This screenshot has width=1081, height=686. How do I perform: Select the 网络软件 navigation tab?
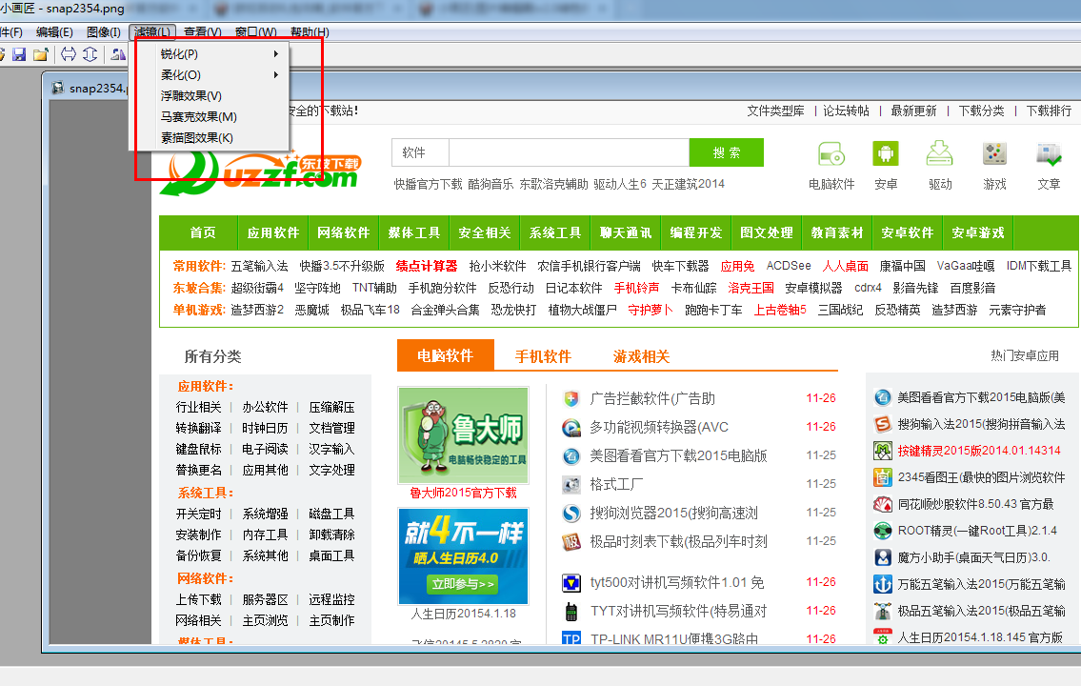[x=343, y=233]
